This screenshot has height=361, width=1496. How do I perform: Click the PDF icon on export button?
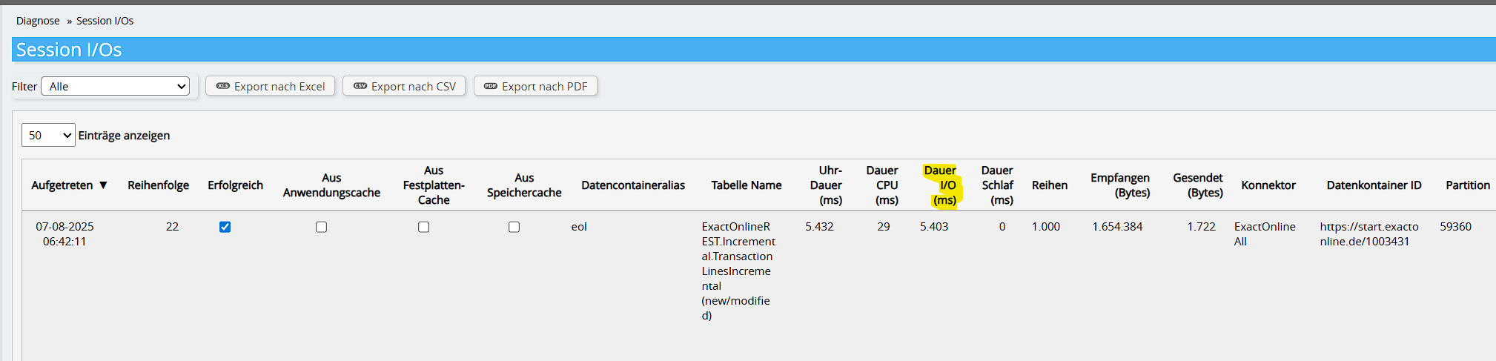(x=491, y=86)
